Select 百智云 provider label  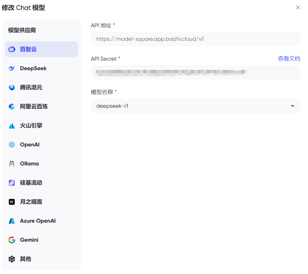pos(28,50)
